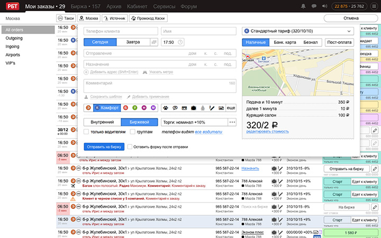Open the Сервисы tab
This screenshot has height=238, width=381.
(164, 6)
